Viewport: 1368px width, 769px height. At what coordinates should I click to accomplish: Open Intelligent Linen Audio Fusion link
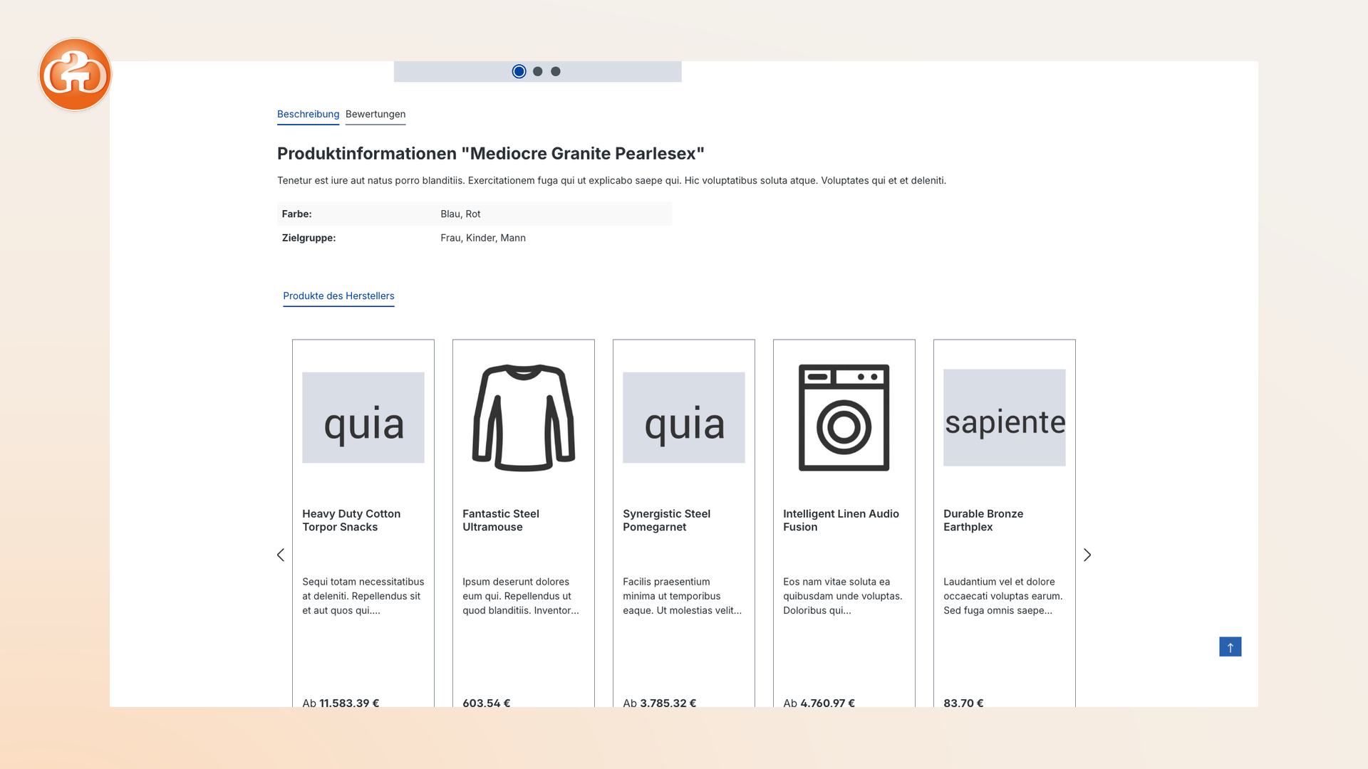(x=841, y=520)
